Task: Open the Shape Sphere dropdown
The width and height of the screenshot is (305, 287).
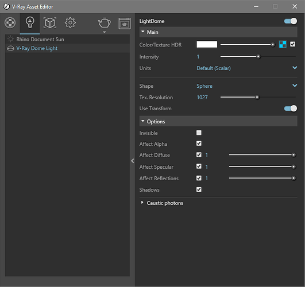Action: click(x=246, y=86)
